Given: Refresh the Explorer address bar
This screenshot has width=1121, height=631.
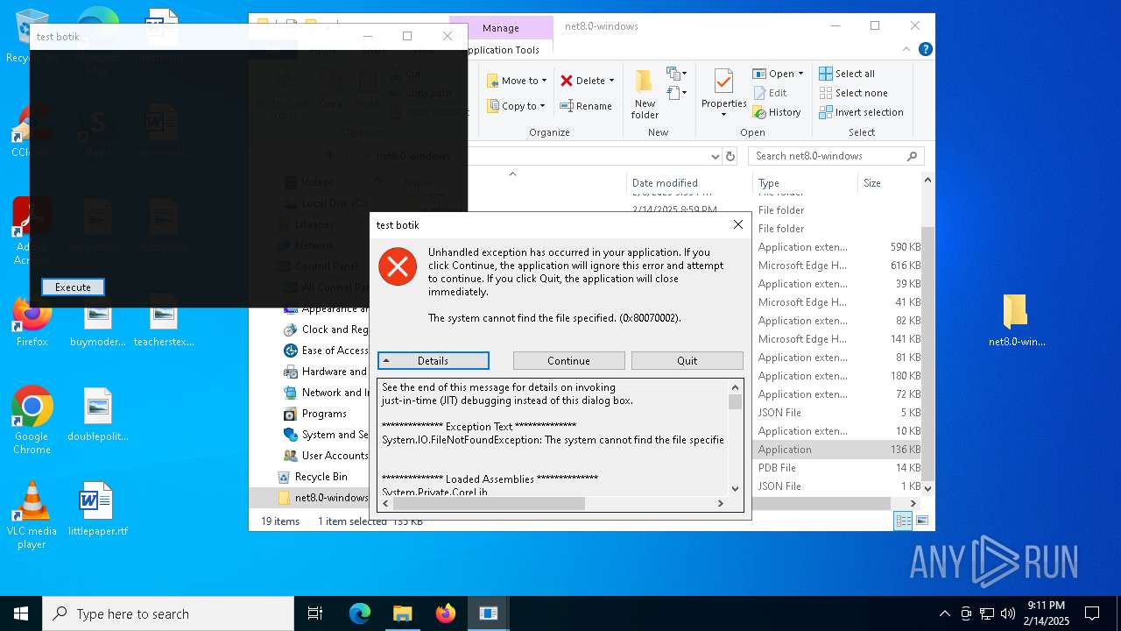Looking at the screenshot, I should (x=730, y=156).
